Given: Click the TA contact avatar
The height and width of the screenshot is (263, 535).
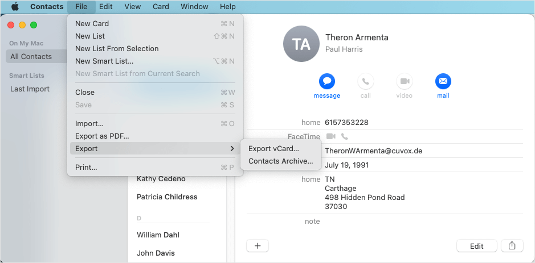Looking at the screenshot, I should pos(301,44).
